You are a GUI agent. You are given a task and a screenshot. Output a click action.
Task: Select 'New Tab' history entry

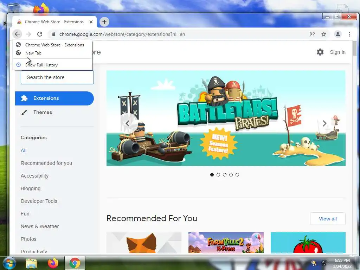point(53,53)
